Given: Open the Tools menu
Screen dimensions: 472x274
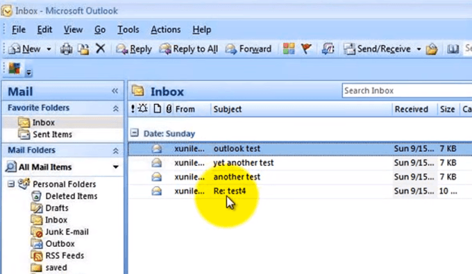Looking at the screenshot, I should [x=128, y=30].
